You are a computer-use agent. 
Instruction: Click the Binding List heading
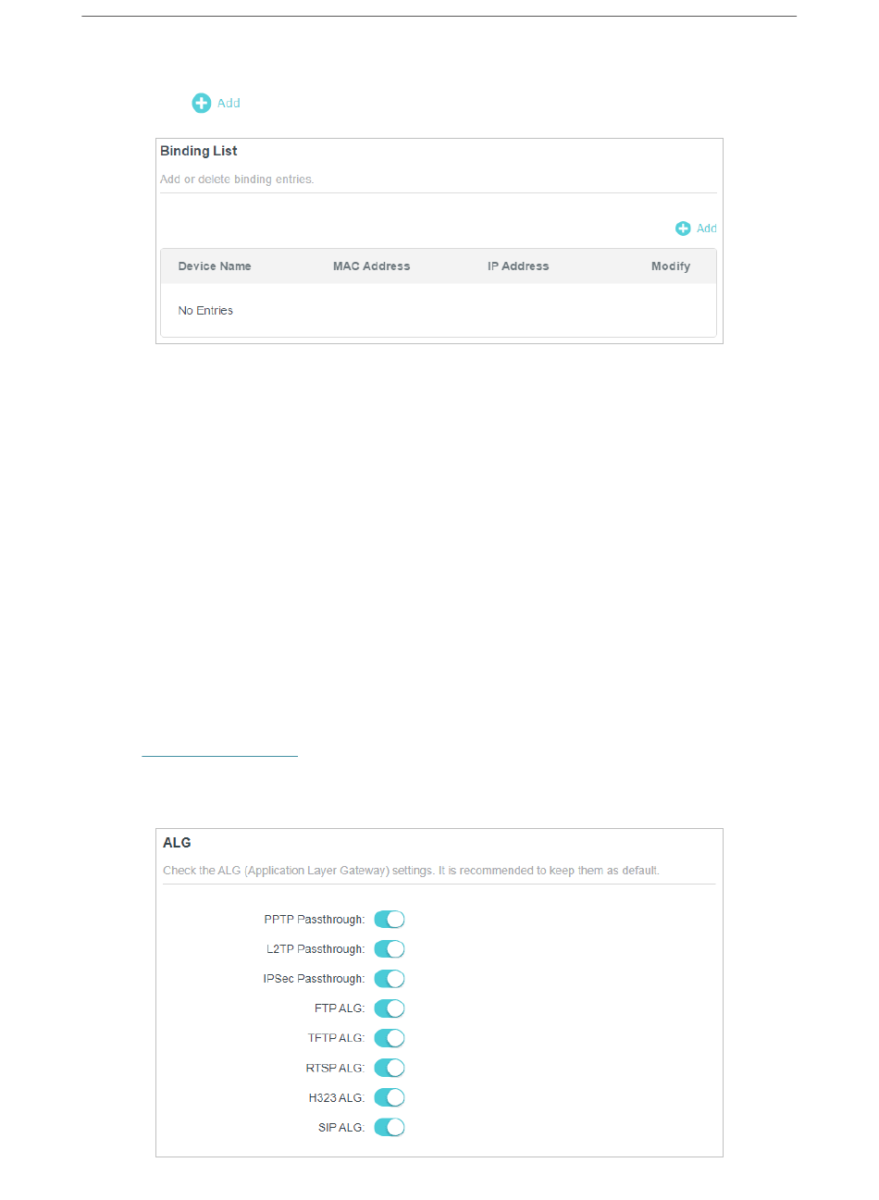(x=199, y=151)
